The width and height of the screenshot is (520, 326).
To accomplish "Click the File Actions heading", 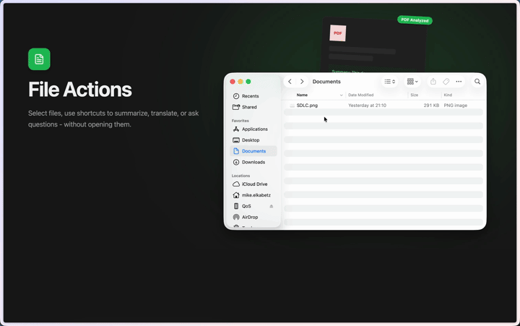I will pyautogui.click(x=80, y=90).
